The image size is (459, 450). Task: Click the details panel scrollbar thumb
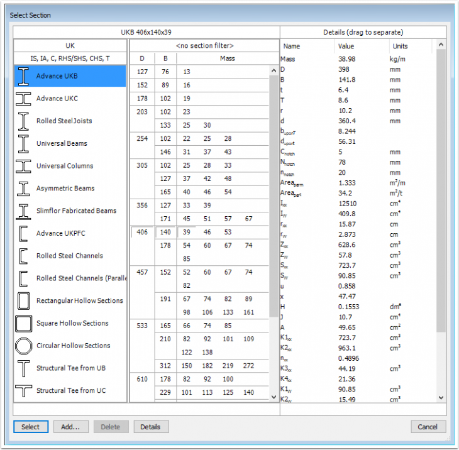pos(441,190)
